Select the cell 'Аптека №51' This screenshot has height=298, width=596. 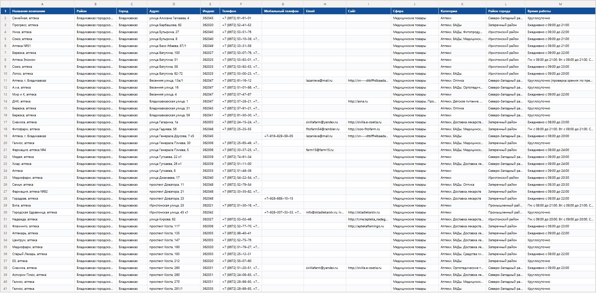point(42,46)
